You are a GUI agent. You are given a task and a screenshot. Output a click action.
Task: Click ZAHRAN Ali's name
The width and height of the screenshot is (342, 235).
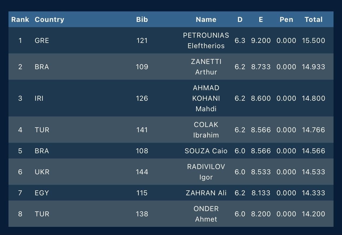(x=206, y=193)
